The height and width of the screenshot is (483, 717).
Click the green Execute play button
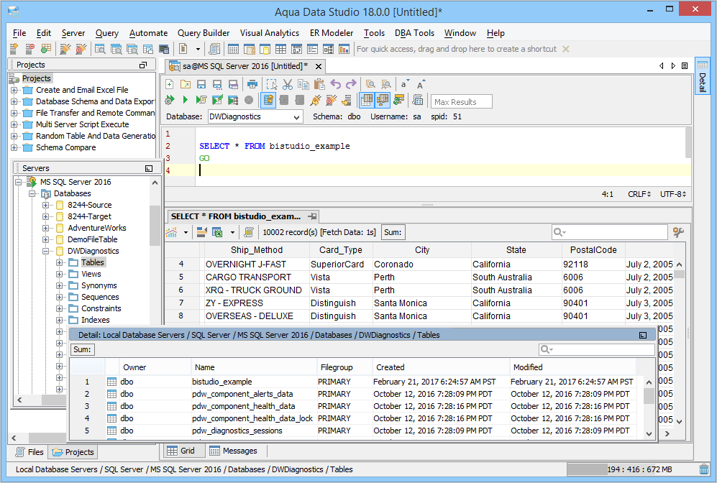tap(185, 100)
